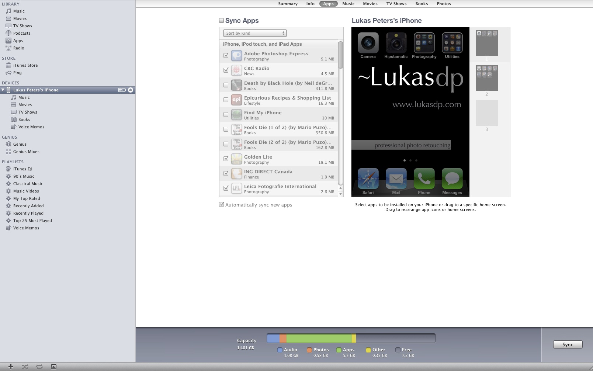Open the Camera app icon on iPhone preview
This screenshot has height=371, width=593.
pos(368,43)
